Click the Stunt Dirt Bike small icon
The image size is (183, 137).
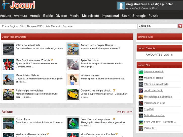(141, 122)
